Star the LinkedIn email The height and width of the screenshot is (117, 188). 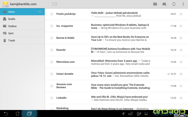(x=181, y=98)
